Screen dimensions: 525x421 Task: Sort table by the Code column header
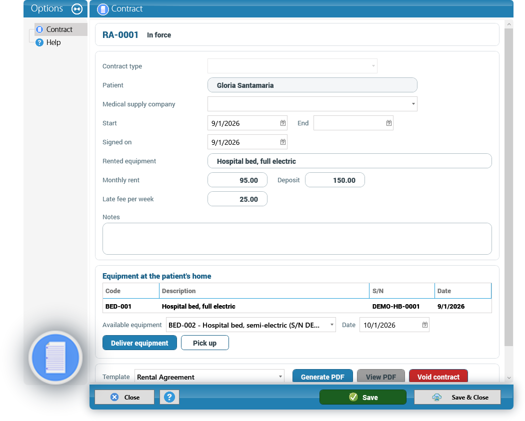click(x=131, y=291)
